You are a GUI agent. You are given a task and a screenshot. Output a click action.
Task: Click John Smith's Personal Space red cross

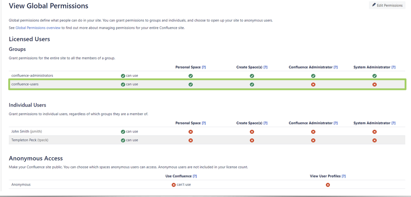(x=191, y=132)
